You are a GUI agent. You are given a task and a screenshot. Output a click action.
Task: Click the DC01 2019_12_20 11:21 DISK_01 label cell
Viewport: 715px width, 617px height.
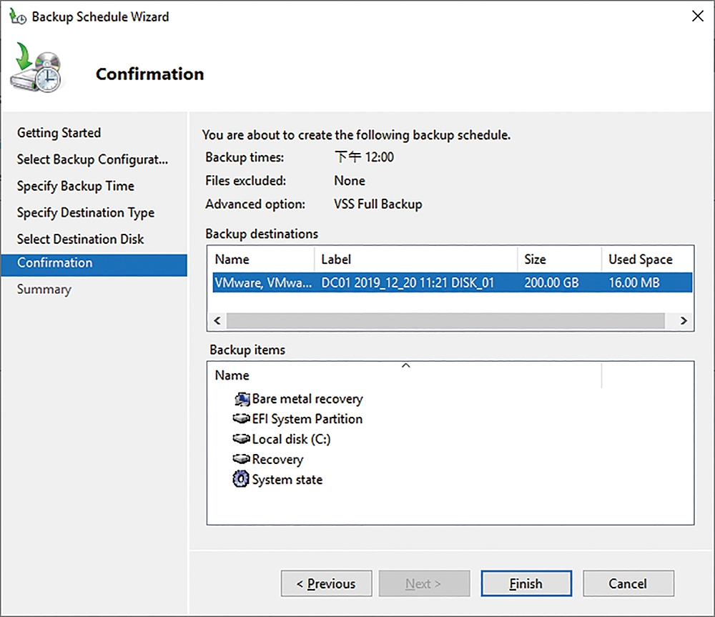pyautogui.click(x=408, y=282)
